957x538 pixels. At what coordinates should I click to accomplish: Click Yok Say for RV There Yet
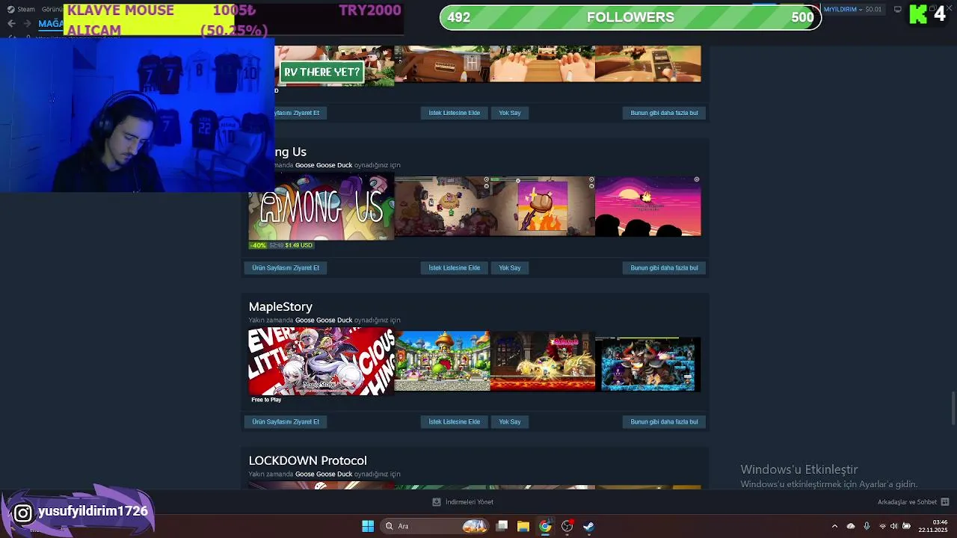[x=510, y=113]
